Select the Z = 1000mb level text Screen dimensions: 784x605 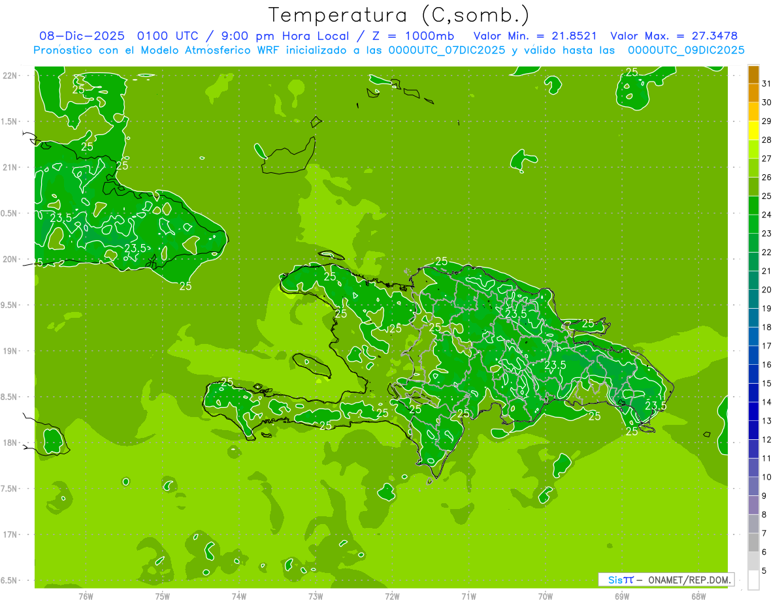411,36
